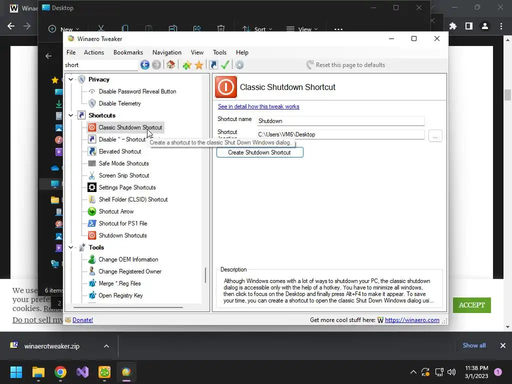Open the View dropdown in Desktop explorer window
512x384 pixels.
tap(302, 29)
